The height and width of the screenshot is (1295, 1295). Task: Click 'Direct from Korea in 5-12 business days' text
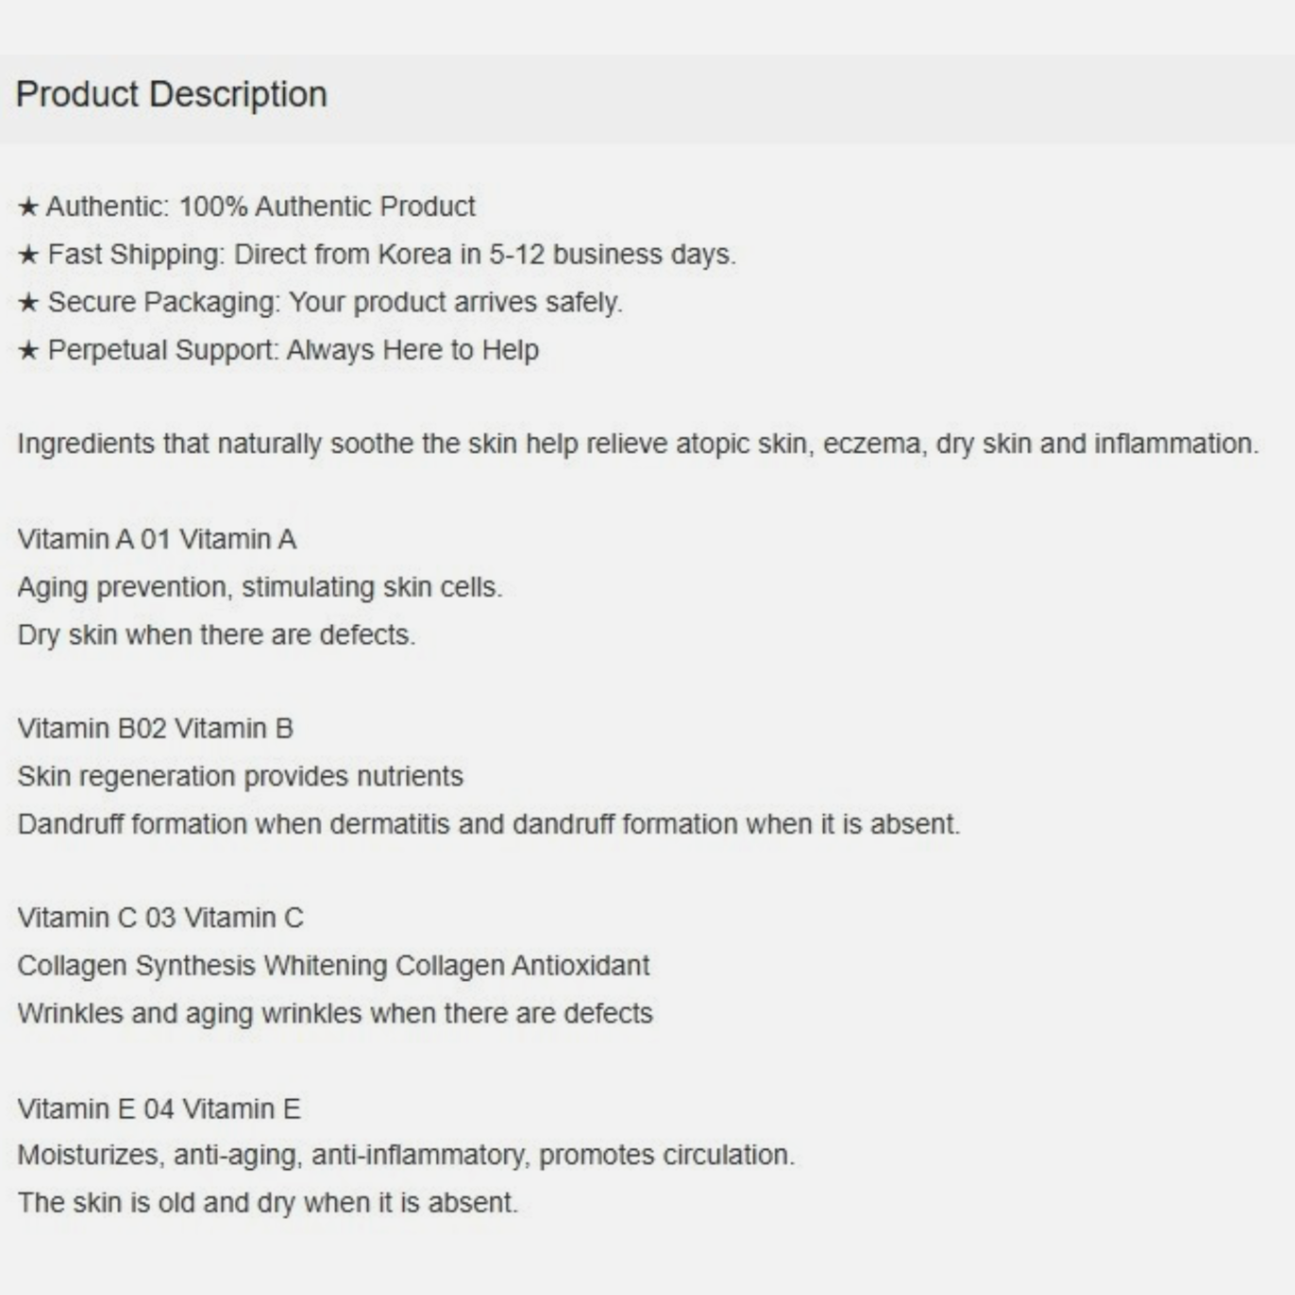[485, 255]
